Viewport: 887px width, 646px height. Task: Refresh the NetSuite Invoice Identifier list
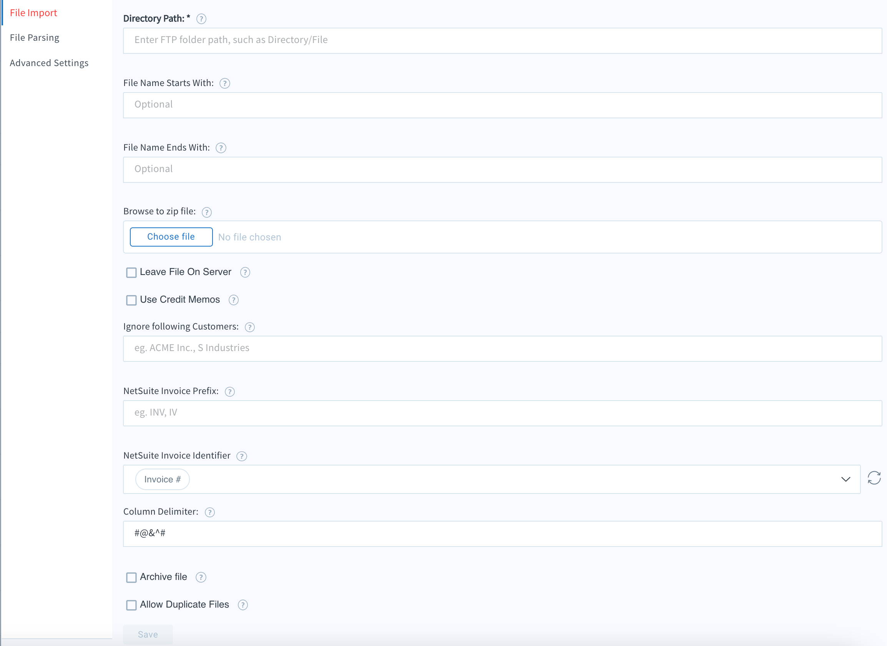(x=874, y=478)
